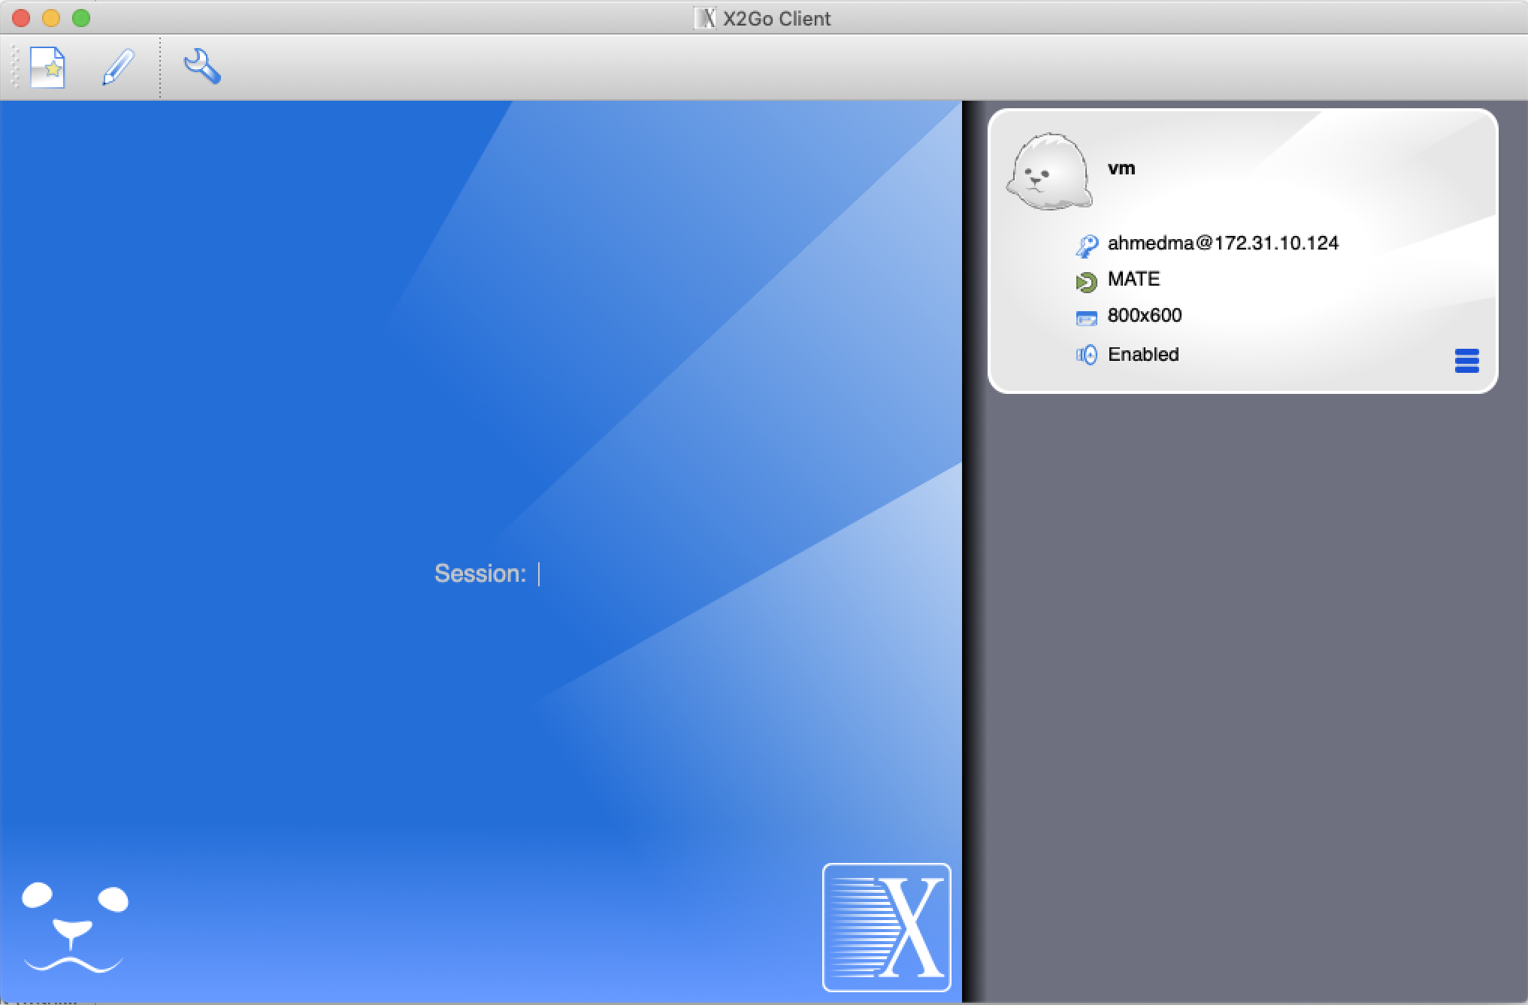The width and height of the screenshot is (1528, 1005).
Task: Click the key icon beside ahmedma login
Action: (x=1086, y=245)
